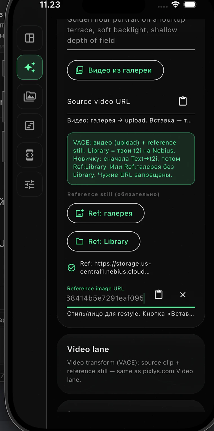Open the tune sliders settings sidebar icon

coord(30,185)
